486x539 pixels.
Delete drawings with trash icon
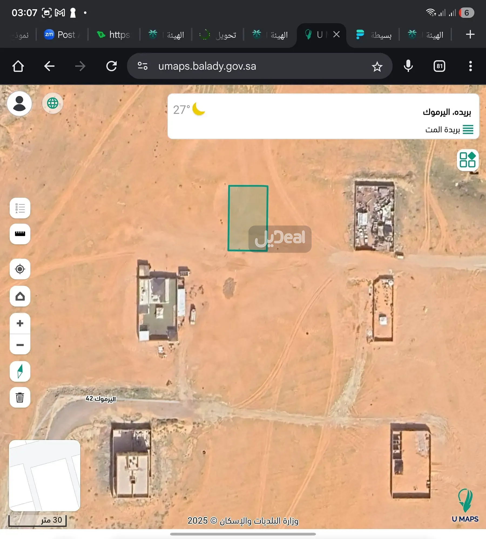point(20,397)
